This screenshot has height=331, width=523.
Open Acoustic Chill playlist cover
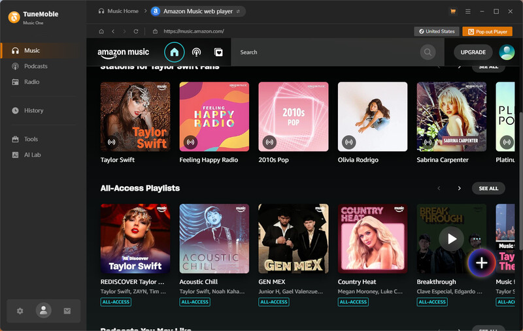(214, 239)
